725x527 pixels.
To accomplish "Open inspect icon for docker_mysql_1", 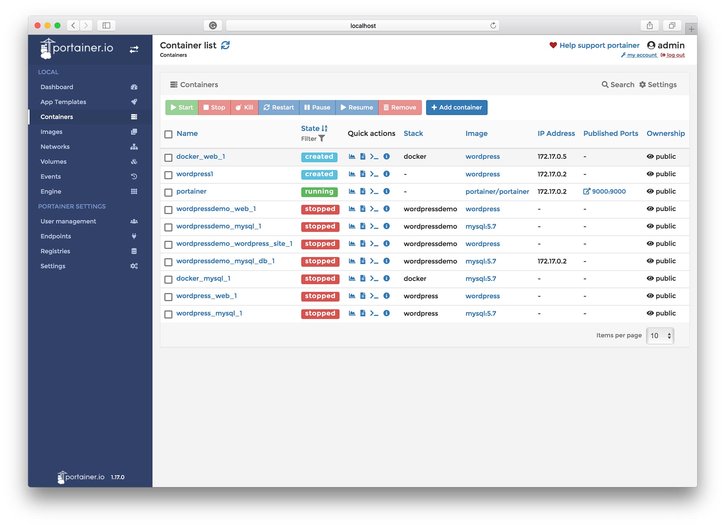I will (x=387, y=279).
